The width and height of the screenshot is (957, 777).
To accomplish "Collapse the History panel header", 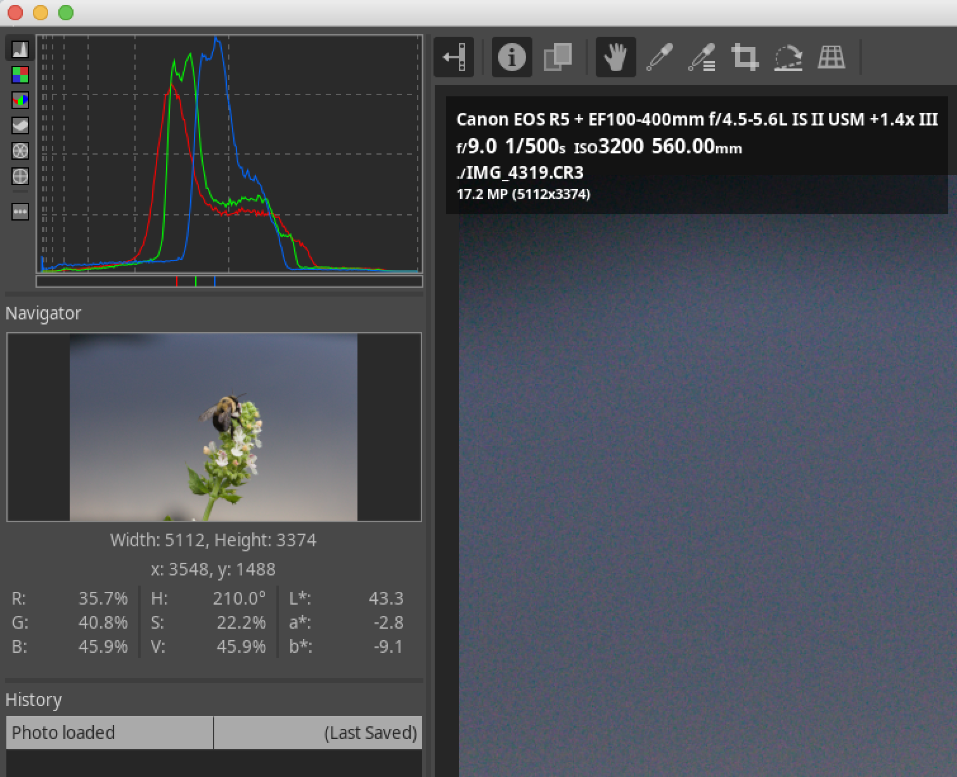I will tap(34, 700).
